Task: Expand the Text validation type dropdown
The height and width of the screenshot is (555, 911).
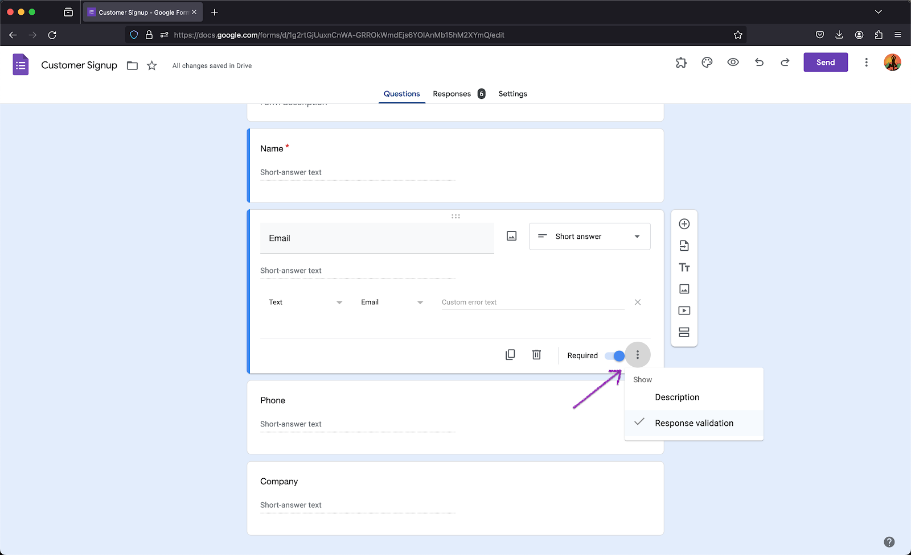Action: click(x=305, y=303)
